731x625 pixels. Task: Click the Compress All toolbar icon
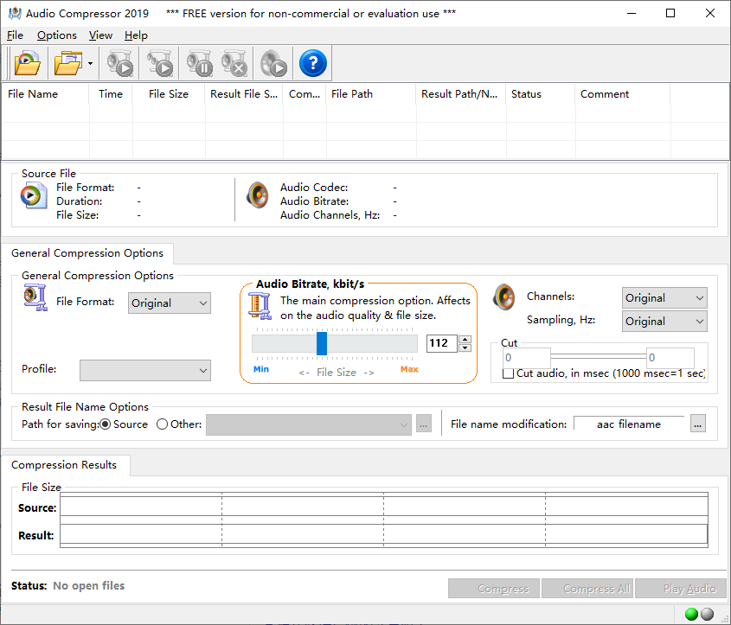159,63
